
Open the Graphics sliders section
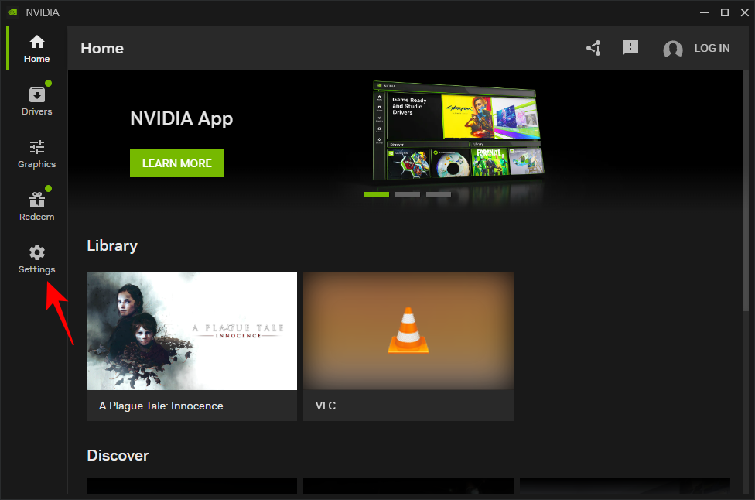coord(36,154)
